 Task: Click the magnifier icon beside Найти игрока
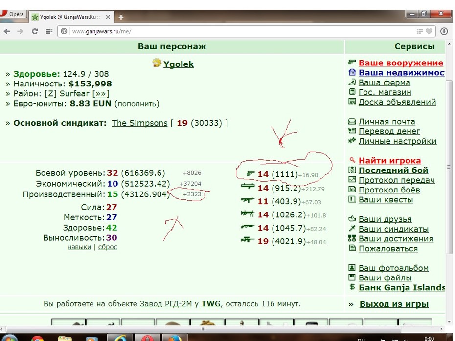[x=352, y=160]
